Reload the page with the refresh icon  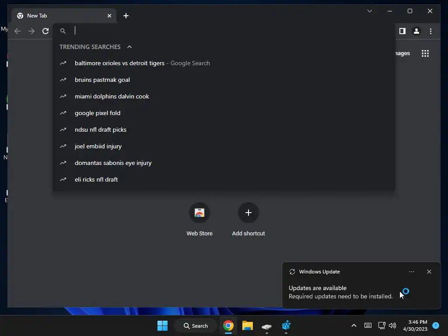pyautogui.click(x=45, y=31)
